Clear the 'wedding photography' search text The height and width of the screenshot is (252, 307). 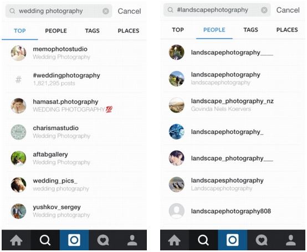tap(106, 11)
